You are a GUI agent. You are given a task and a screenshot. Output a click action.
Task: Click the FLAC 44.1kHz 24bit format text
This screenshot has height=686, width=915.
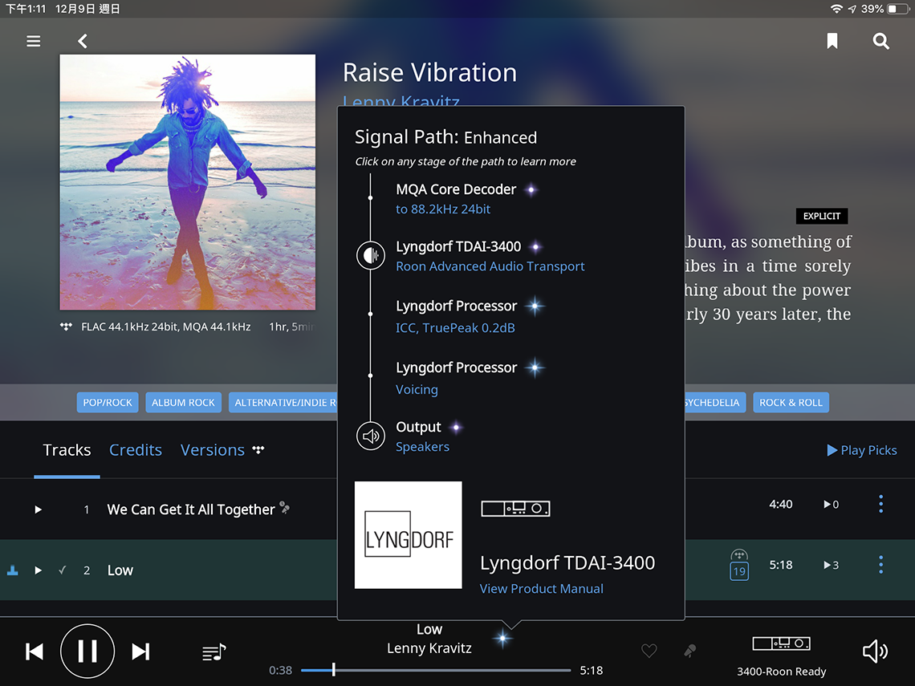[165, 327]
